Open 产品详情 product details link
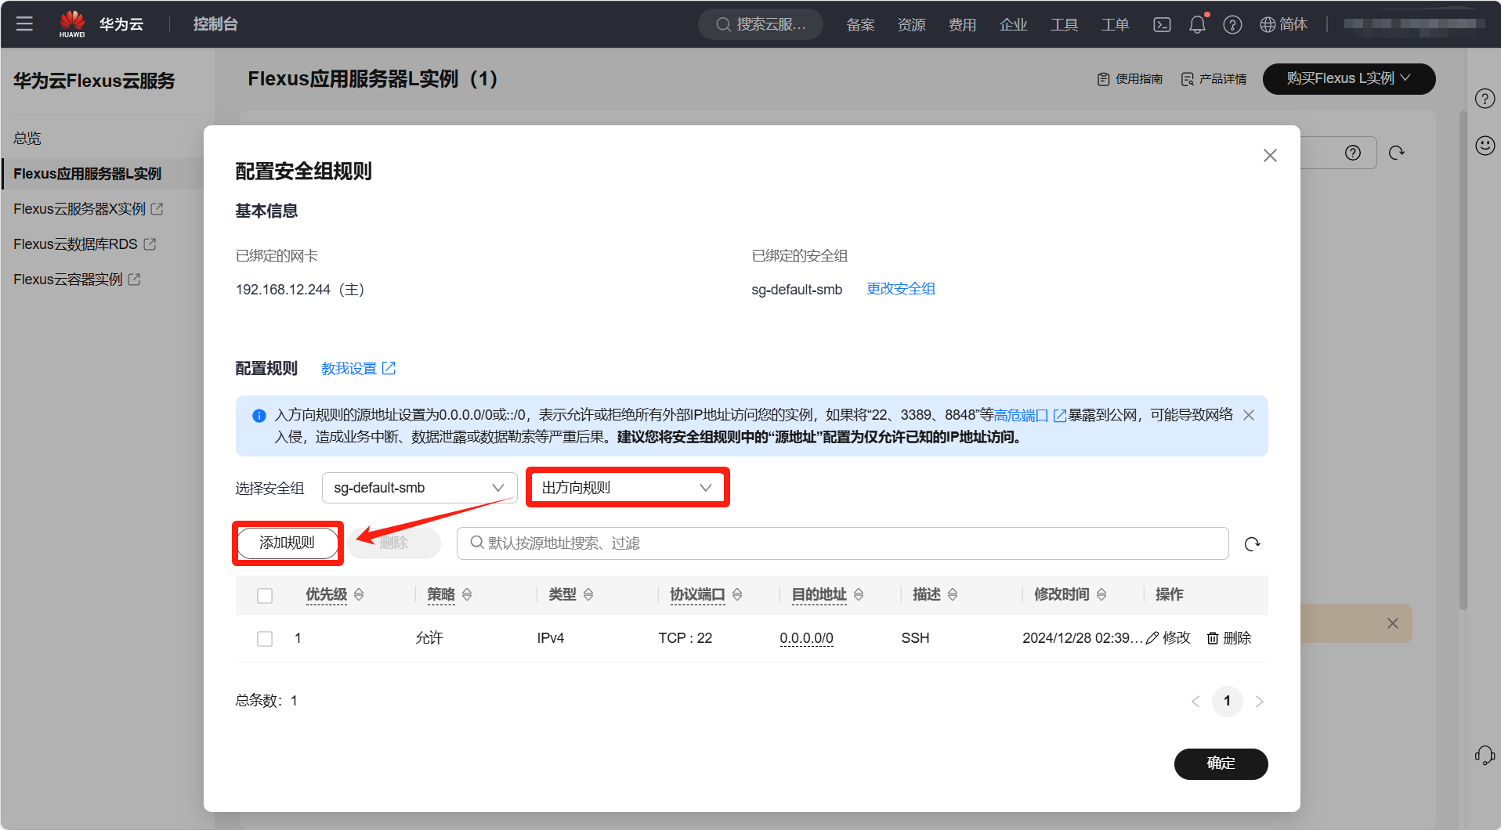The image size is (1501, 830). [1213, 79]
